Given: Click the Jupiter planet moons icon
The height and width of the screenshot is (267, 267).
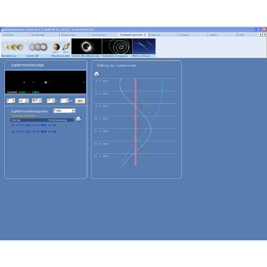Looking at the screenshot, I should click(x=56, y=47).
